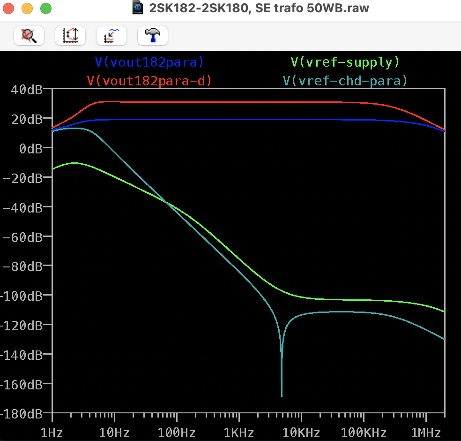Click the 0dB vertical axis label

(31, 149)
